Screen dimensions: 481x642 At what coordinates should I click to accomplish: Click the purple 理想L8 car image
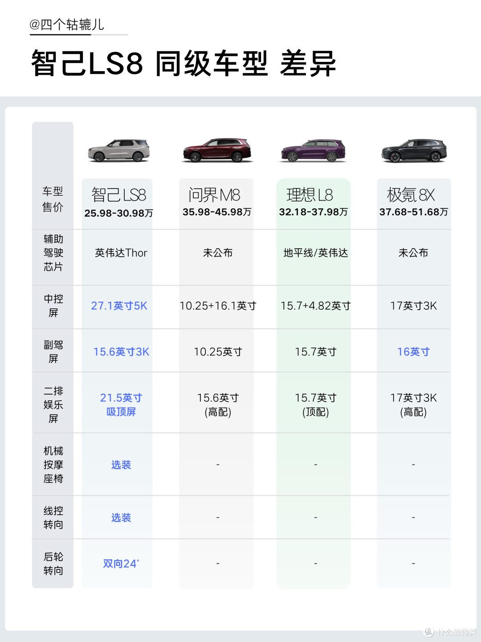click(x=314, y=151)
